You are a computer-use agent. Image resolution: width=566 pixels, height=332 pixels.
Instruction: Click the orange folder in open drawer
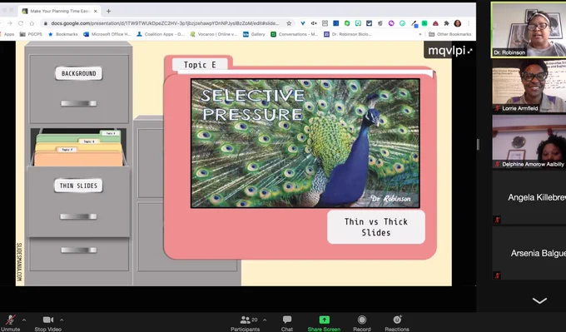(x=78, y=159)
